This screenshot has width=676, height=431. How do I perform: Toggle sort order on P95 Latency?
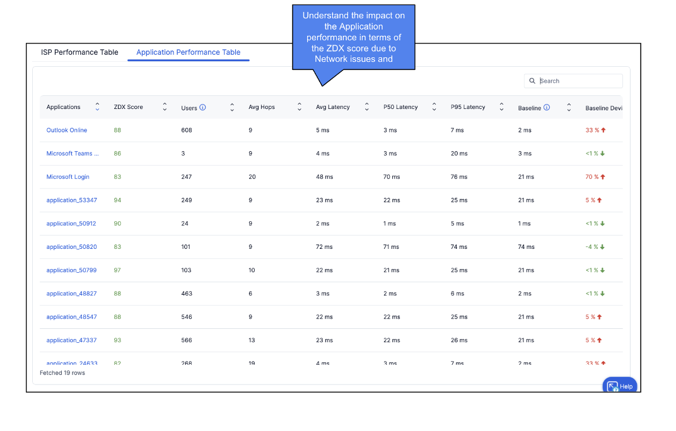click(501, 107)
